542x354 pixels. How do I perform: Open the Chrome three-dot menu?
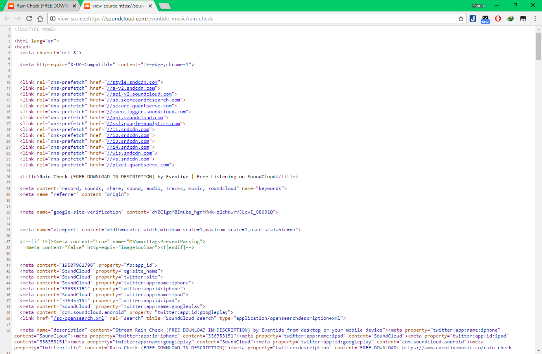click(x=535, y=18)
